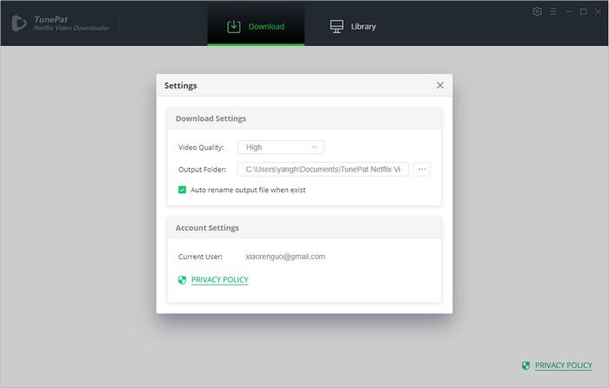Open Privacy Policy link in Settings dialog
Screen dimensions: 609x388
(x=220, y=279)
